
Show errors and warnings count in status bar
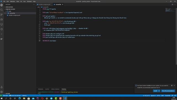click(x=6, y=96)
